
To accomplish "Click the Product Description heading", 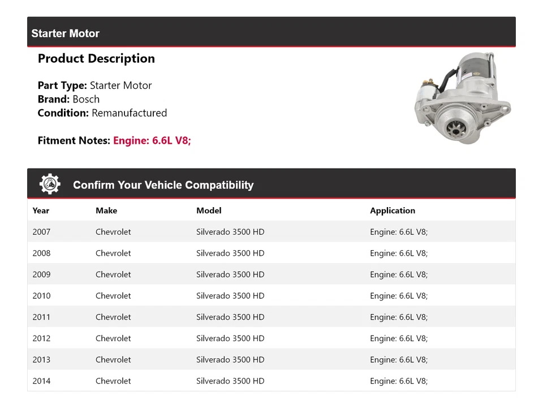I will click(96, 58).
